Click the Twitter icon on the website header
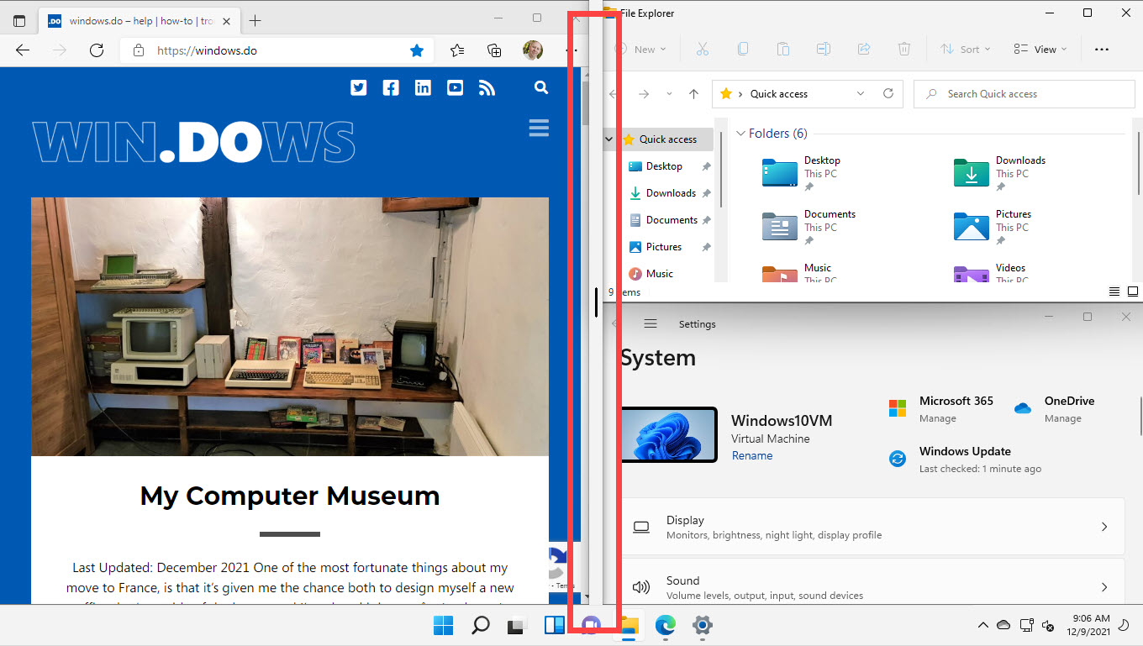The image size is (1143, 646). coord(359,87)
